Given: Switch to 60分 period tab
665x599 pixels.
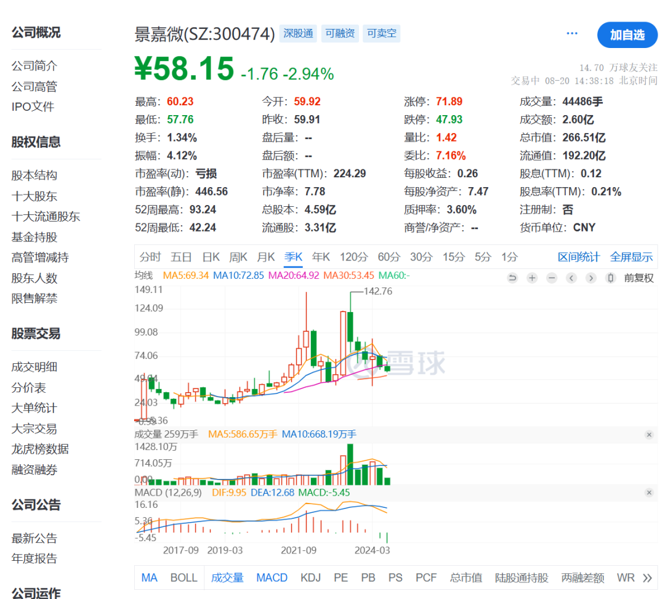Looking at the screenshot, I should click(x=389, y=257).
